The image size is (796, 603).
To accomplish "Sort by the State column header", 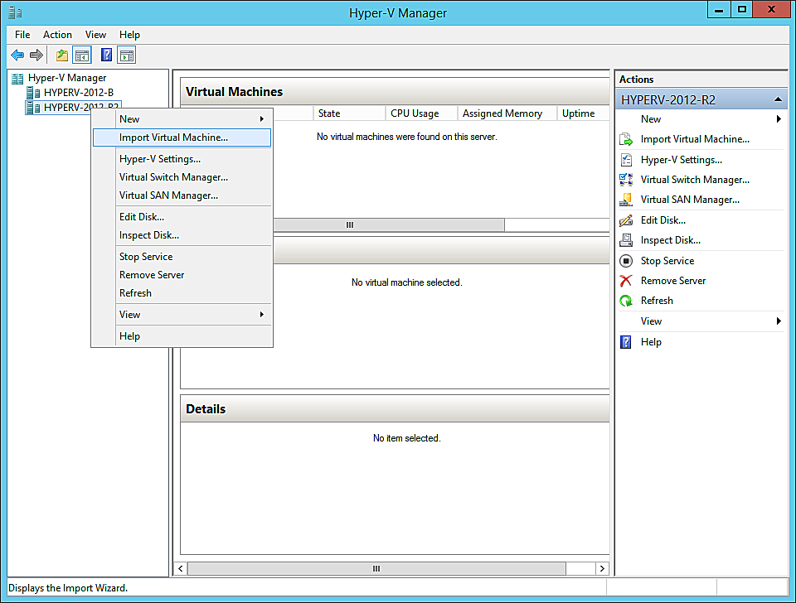I will coord(350,113).
